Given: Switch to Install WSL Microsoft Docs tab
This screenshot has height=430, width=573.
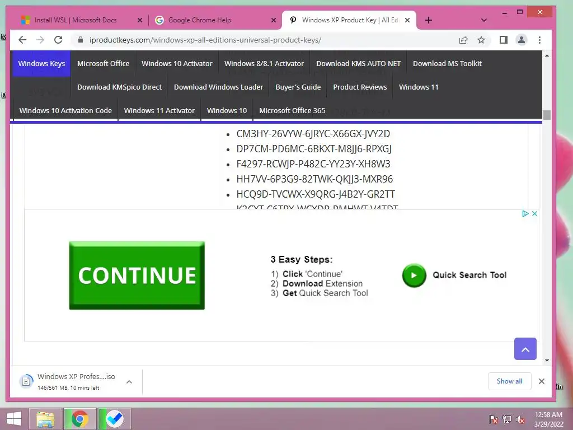Looking at the screenshot, I should tap(76, 20).
